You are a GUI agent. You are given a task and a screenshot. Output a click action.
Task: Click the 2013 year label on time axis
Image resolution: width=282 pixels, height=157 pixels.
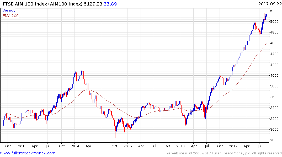[22, 146]
